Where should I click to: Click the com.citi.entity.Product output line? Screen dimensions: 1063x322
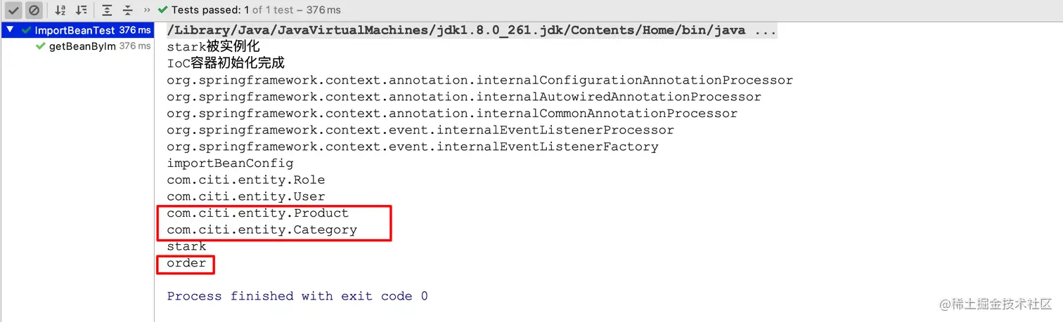point(257,213)
